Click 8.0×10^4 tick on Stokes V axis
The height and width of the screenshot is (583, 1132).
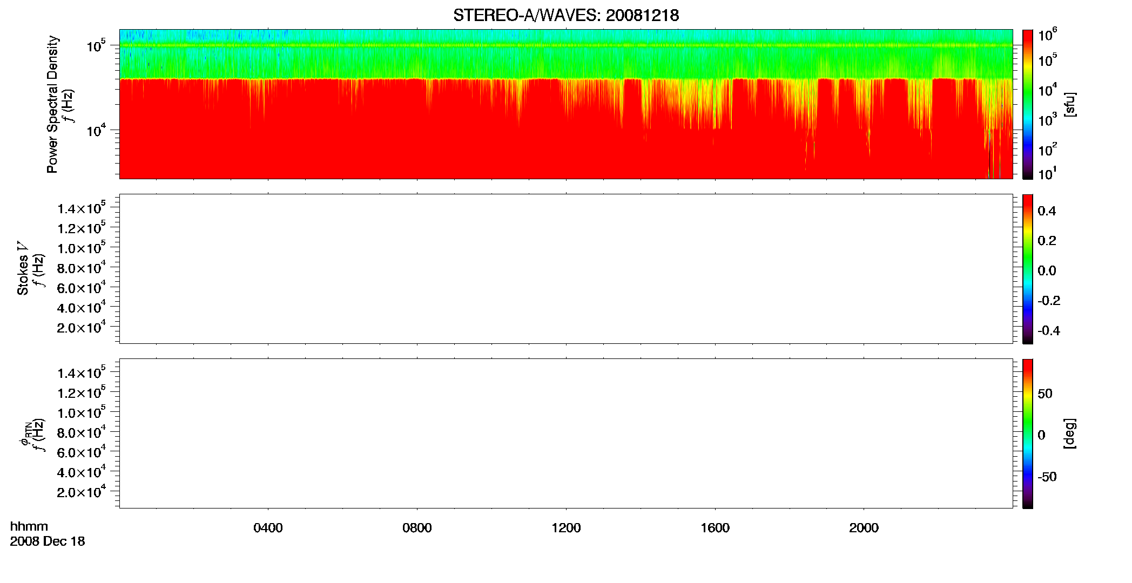click(x=82, y=268)
